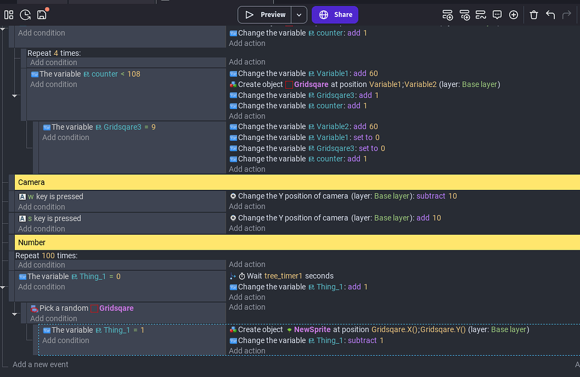Delete the selected event
Image resolution: width=580 pixels, height=377 pixels.
click(x=534, y=15)
